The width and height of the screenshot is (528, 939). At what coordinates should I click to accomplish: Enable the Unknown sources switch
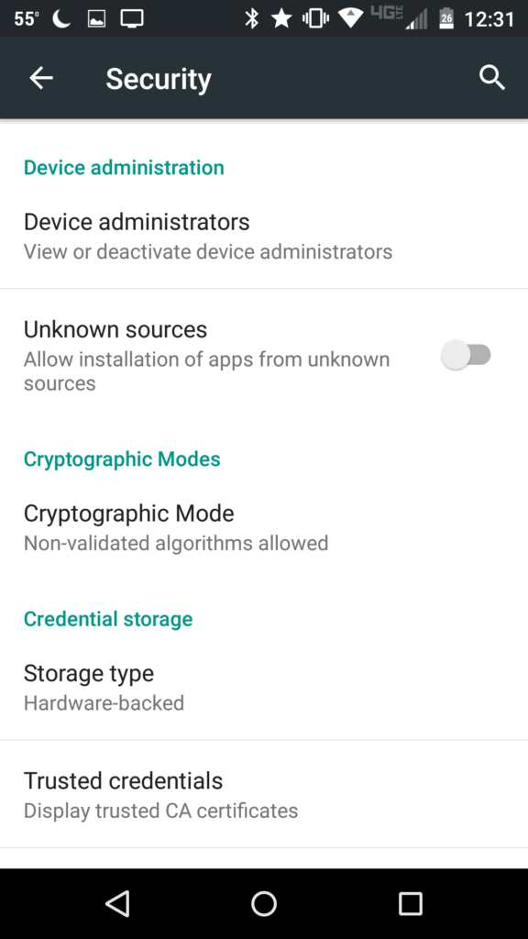pos(467,355)
